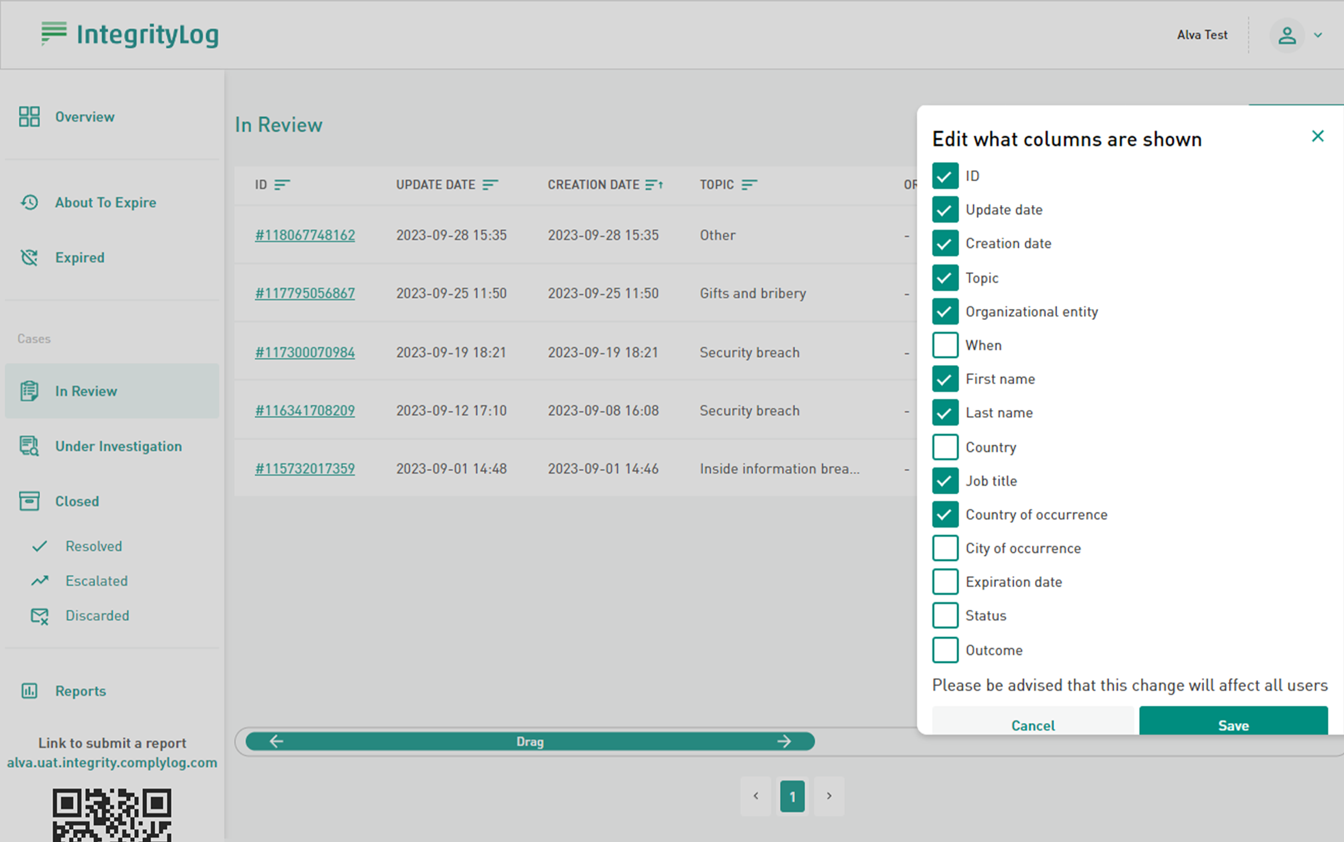Select In Review in sidebar

[x=86, y=391]
